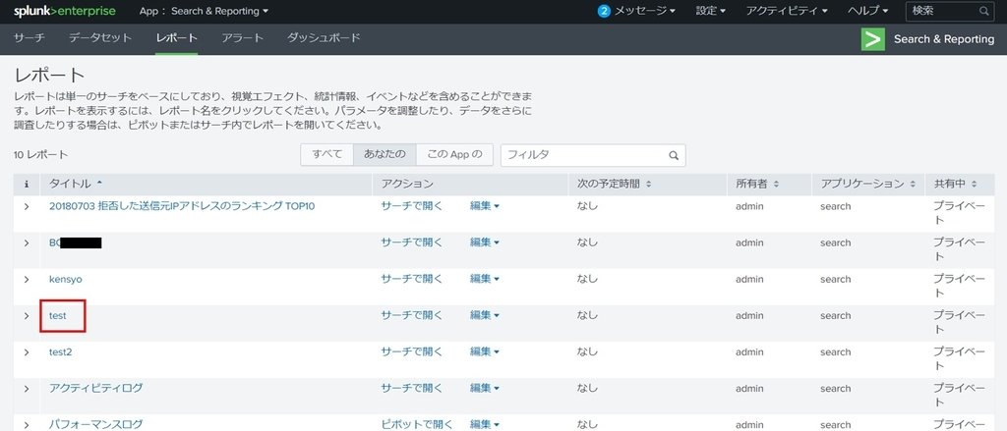Open the test report link
1007x431 pixels.
coord(58,316)
